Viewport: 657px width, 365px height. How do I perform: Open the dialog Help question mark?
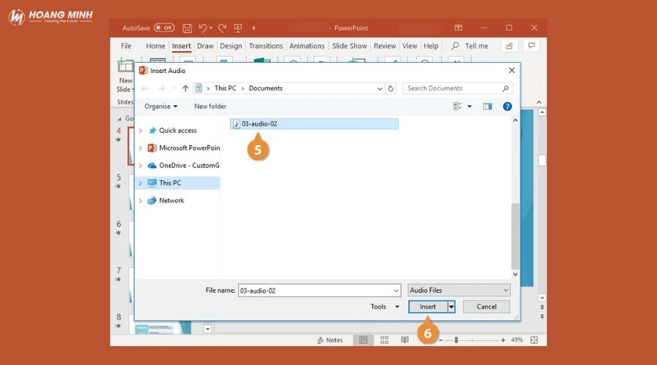(x=507, y=107)
